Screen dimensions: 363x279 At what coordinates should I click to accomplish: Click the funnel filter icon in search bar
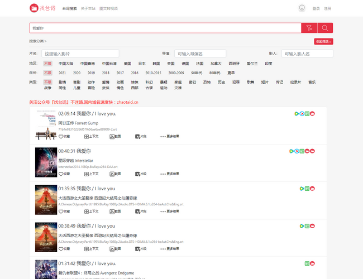[x=309, y=28]
